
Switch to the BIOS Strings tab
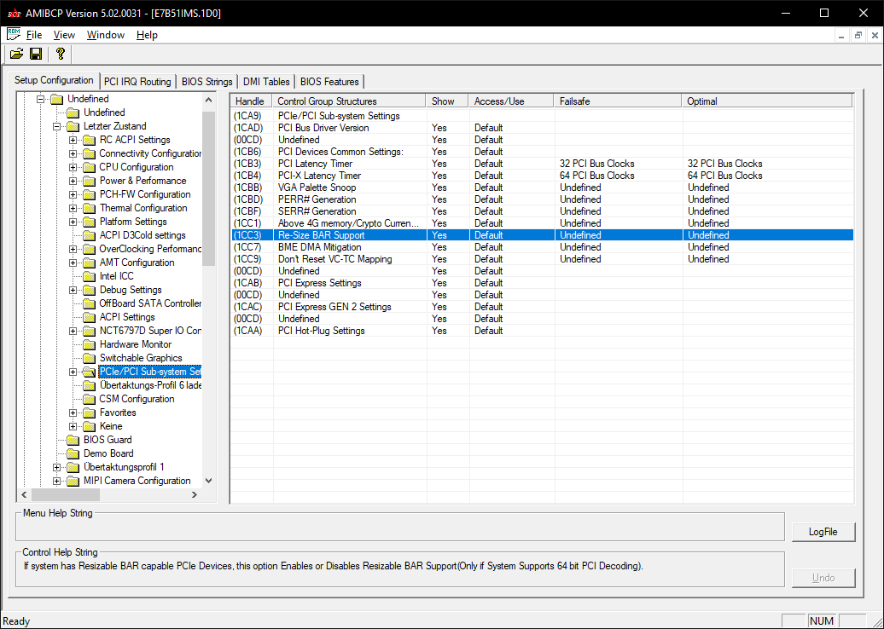click(206, 82)
